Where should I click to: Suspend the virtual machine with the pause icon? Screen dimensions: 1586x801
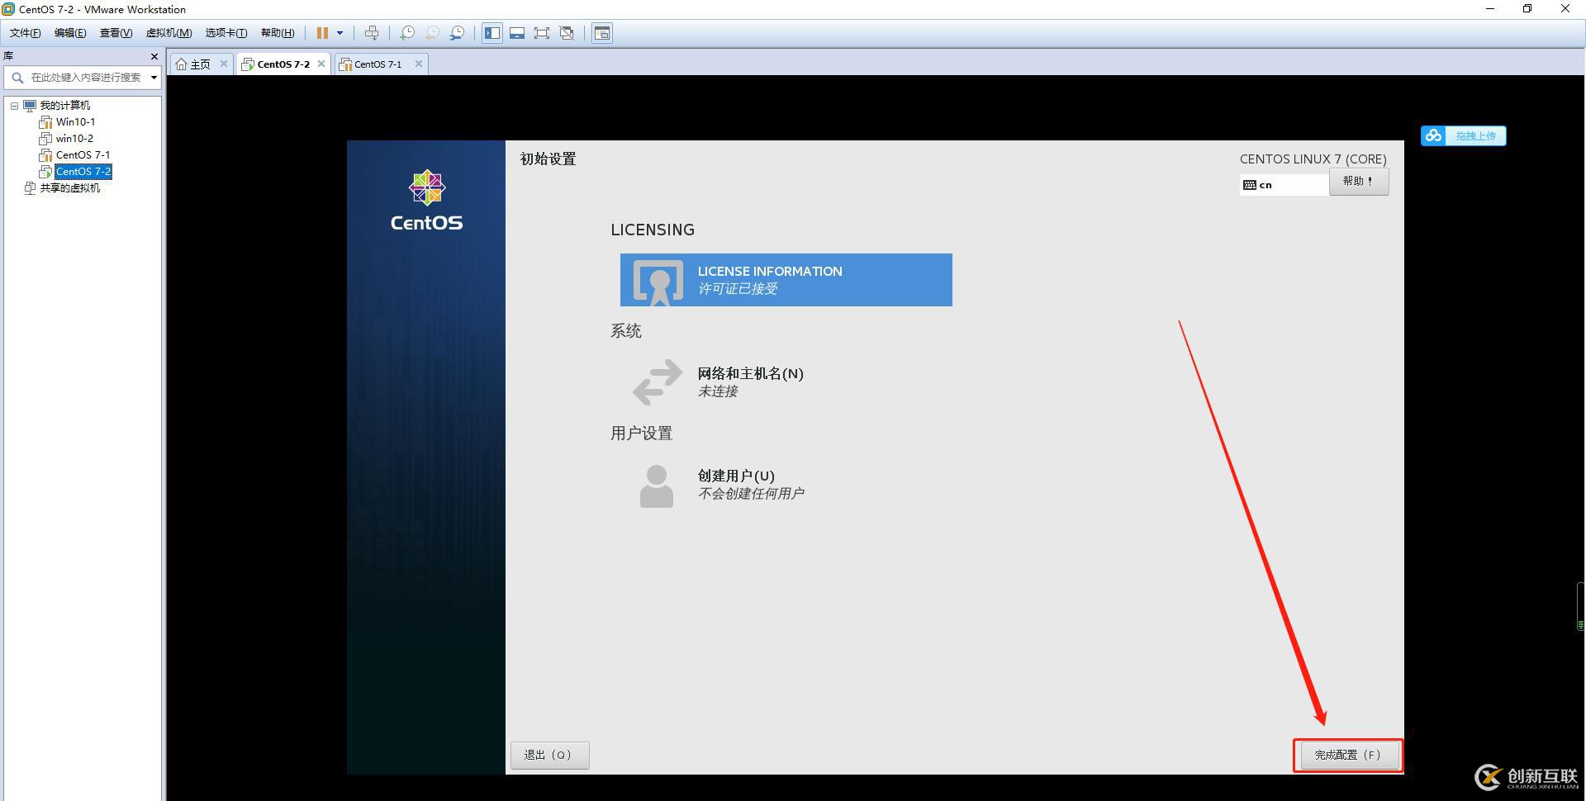click(322, 33)
